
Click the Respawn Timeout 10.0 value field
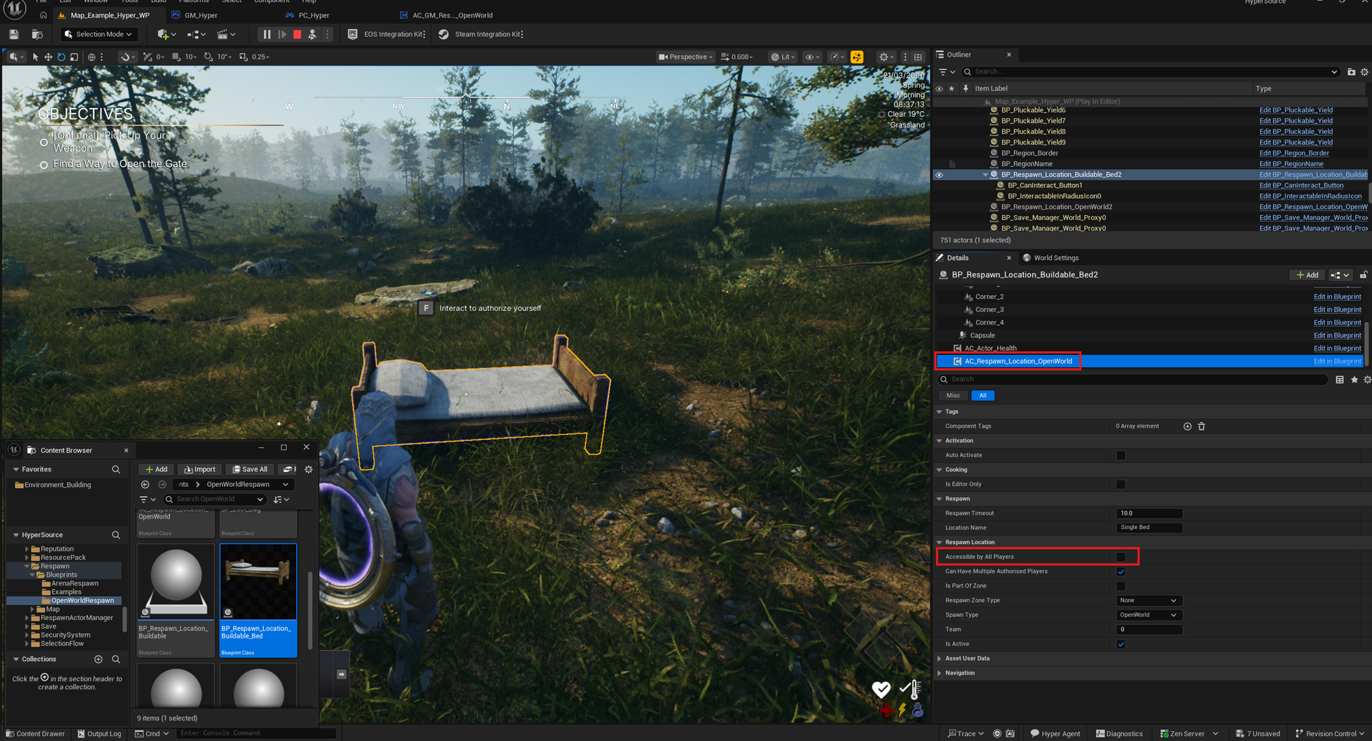(1149, 513)
